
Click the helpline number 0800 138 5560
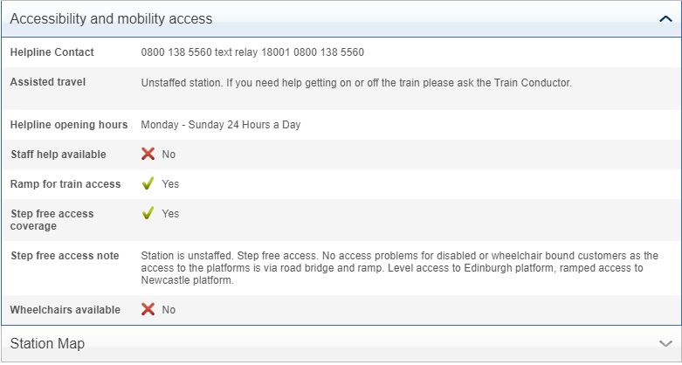click(x=177, y=52)
